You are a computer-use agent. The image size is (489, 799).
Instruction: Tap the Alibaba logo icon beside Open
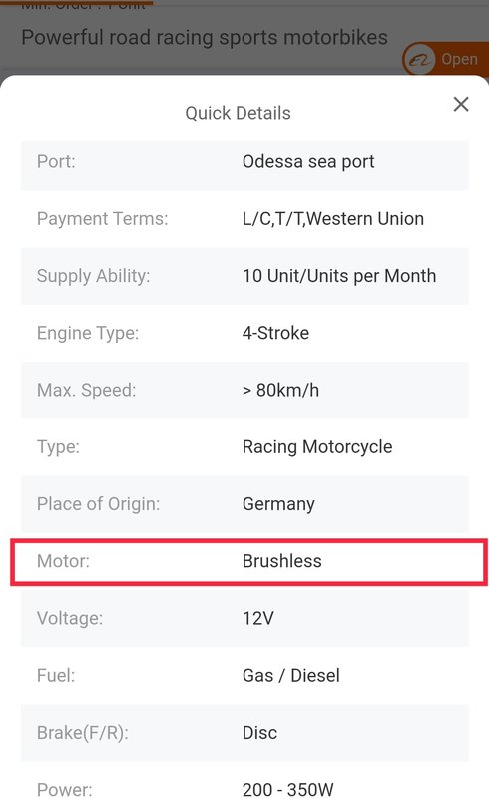point(419,60)
